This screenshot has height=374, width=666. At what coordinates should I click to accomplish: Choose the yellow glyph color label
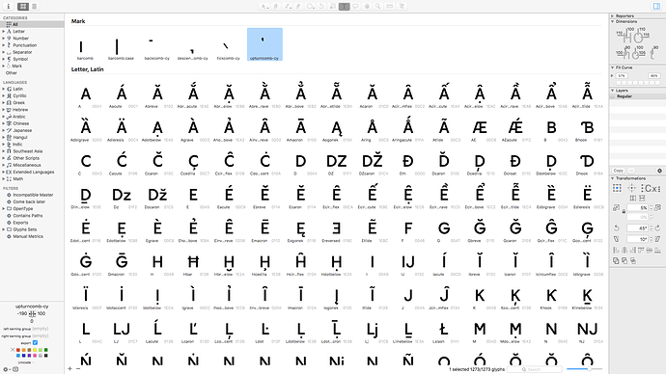tap(35, 350)
